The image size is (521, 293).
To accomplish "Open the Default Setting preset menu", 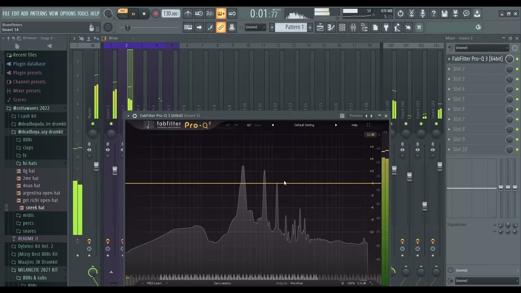I will point(304,125).
